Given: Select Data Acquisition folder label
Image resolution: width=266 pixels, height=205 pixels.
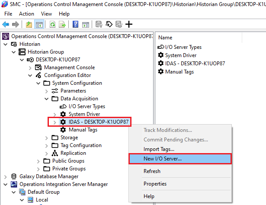Looking at the screenshot, I should tap(79, 99).
